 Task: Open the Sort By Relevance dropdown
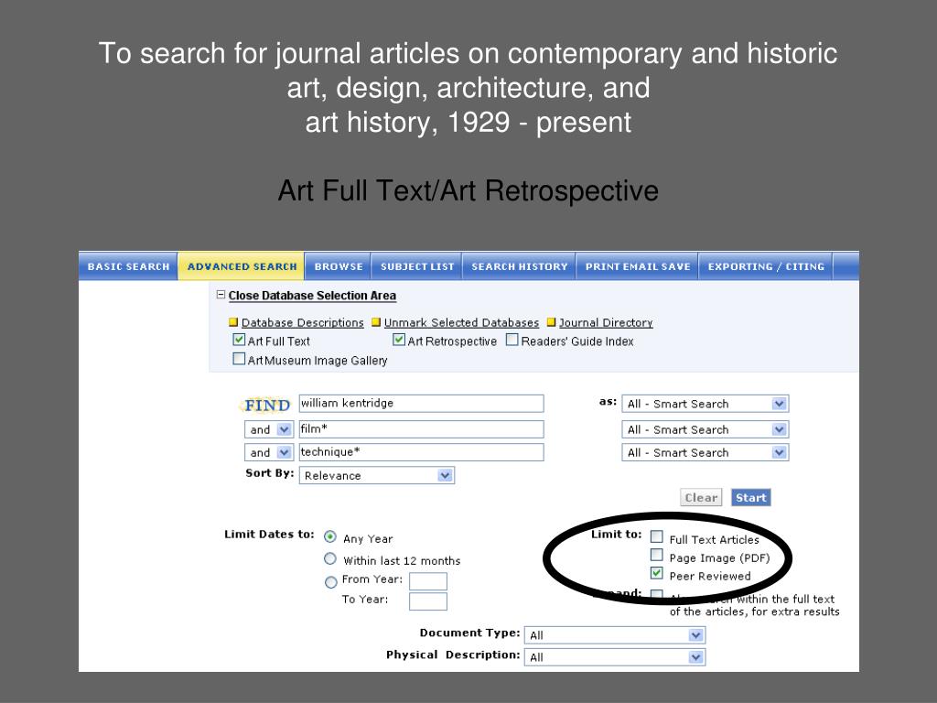[x=376, y=476]
